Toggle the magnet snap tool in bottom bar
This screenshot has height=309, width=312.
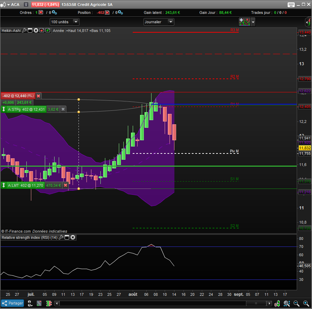(x=30, y=303)
